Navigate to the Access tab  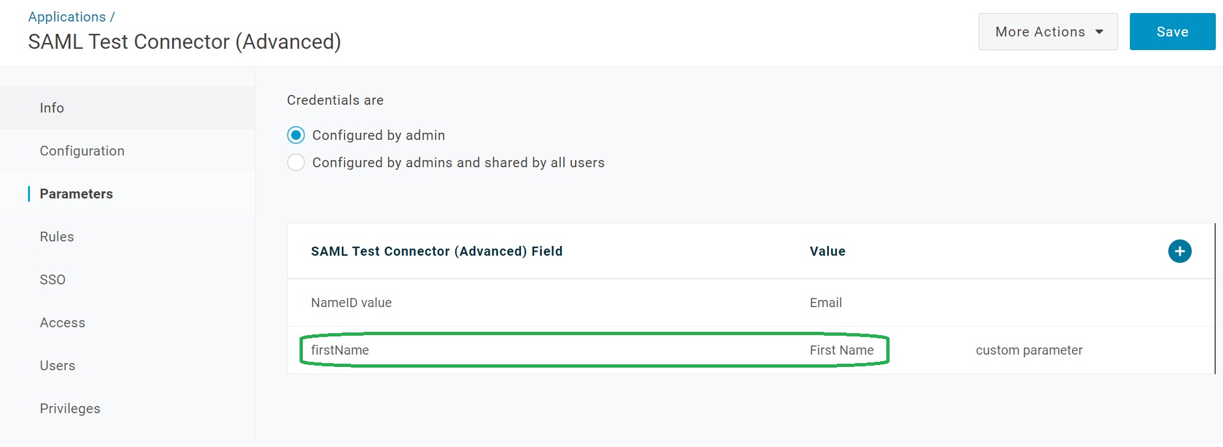click(63, 323)
